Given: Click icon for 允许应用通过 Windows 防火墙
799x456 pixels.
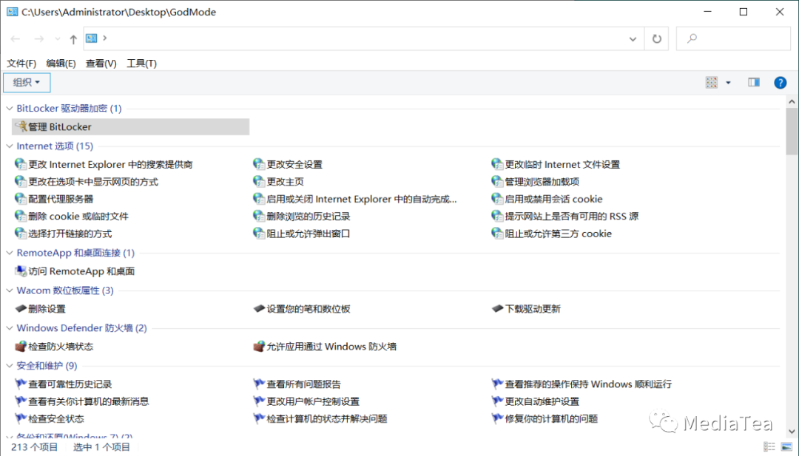Looking at the screenshot, I should pos(259,346).
